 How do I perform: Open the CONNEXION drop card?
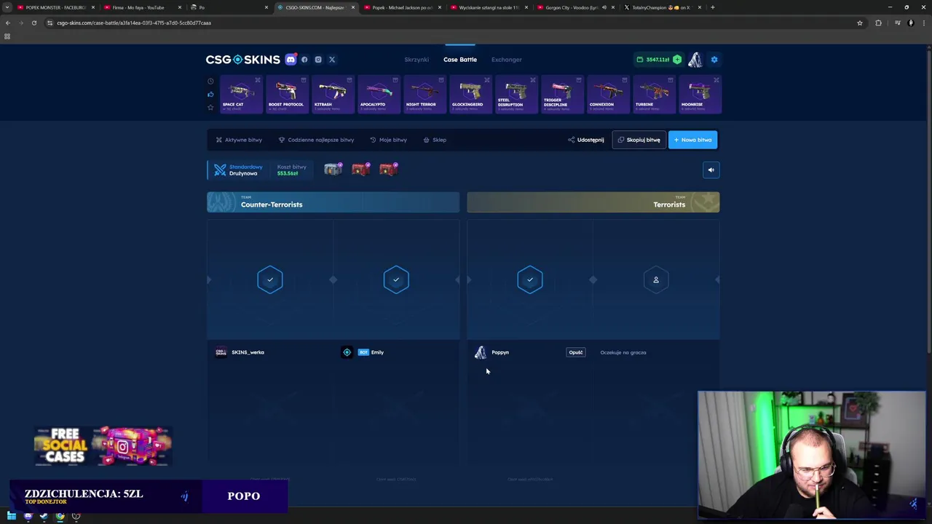(x=608, y=95)
